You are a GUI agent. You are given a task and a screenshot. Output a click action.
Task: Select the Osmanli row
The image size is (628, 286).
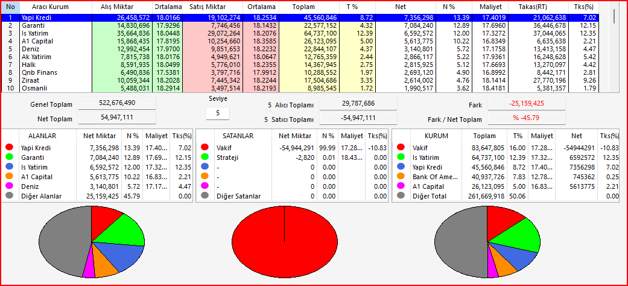pyautogui.click(x=300, y=88)
